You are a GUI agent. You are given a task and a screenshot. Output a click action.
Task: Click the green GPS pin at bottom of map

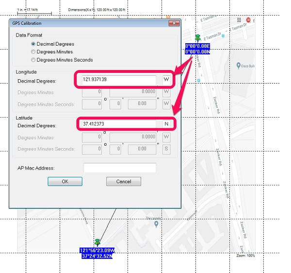[97, 242]
